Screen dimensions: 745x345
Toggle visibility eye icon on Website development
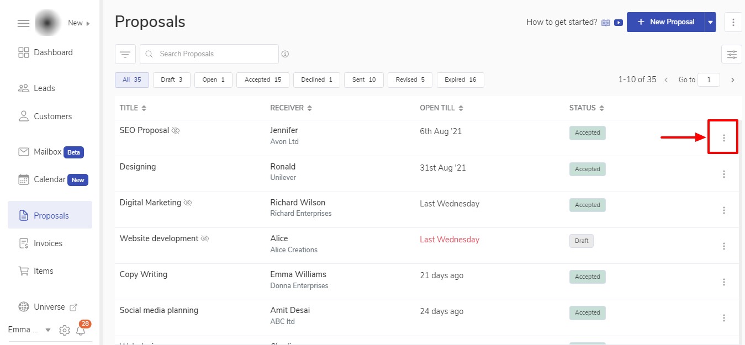(x=205, y=239)
